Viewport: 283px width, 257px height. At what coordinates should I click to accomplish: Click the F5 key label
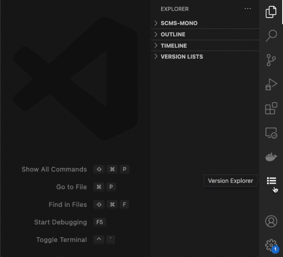click(x=99, y=222)
